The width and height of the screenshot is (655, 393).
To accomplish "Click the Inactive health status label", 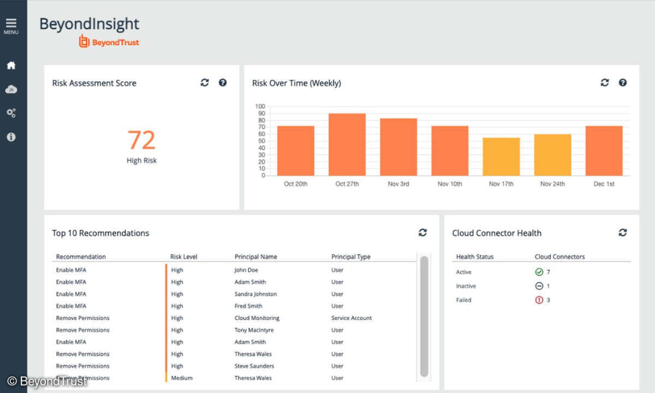I will (466, 286).
